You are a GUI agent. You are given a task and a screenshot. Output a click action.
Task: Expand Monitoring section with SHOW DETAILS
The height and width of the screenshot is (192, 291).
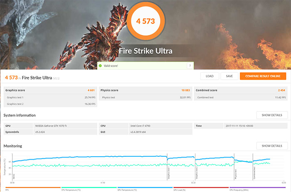(x=271, y=145)
